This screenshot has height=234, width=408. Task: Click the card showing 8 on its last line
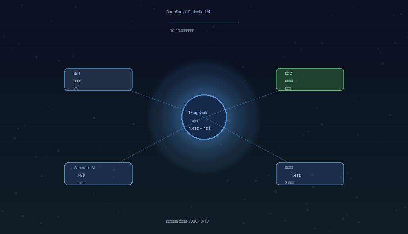coord(310,174)
